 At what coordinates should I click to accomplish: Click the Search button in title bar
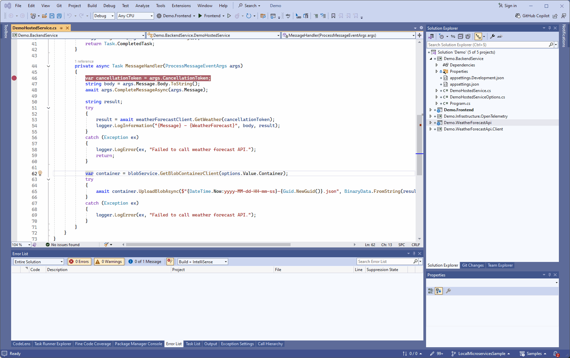pyautogui.click(x=249, y=6)
